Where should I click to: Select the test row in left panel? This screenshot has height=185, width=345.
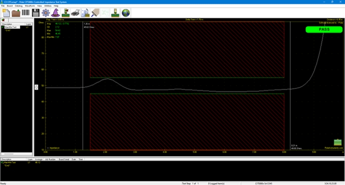[17, 27]
